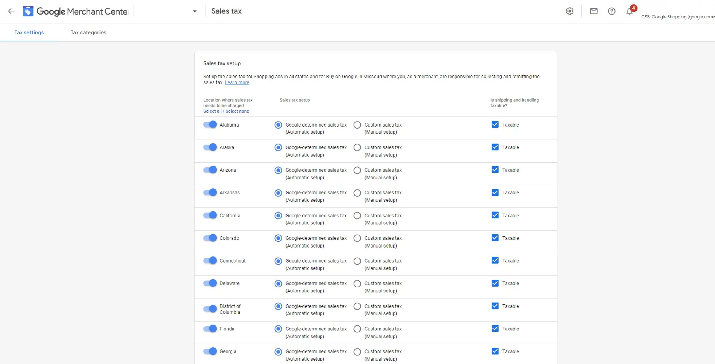Screen dimensions: 715x364
Task: Uncheck Taxable shipping for Arizona
Action: click(x=495, y=170)
